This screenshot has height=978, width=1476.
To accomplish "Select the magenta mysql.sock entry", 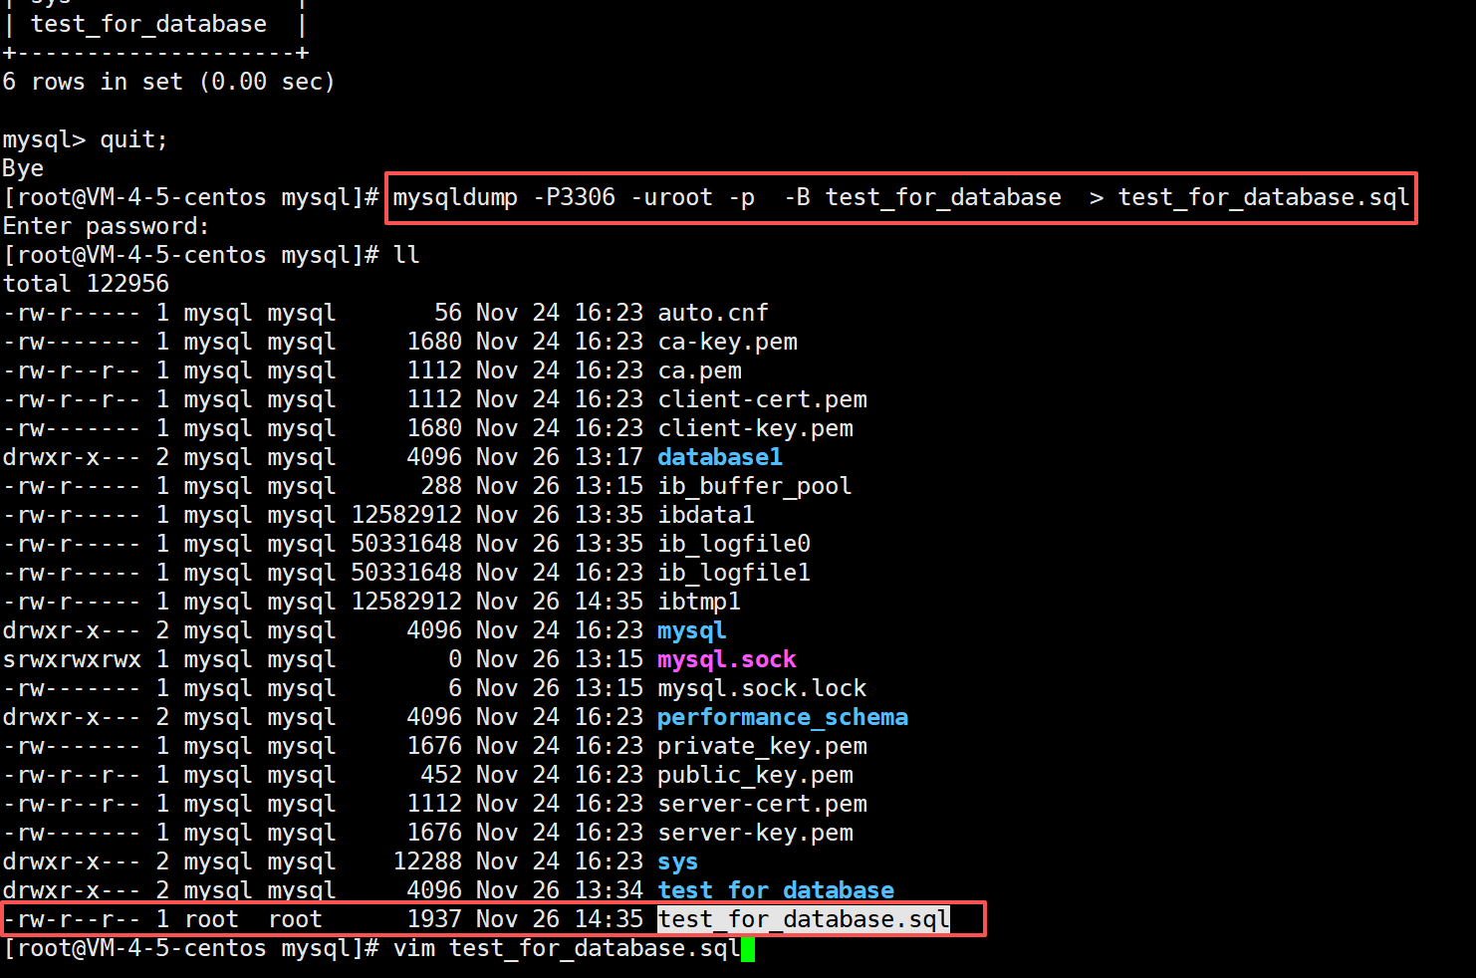I will pos(727,659).
